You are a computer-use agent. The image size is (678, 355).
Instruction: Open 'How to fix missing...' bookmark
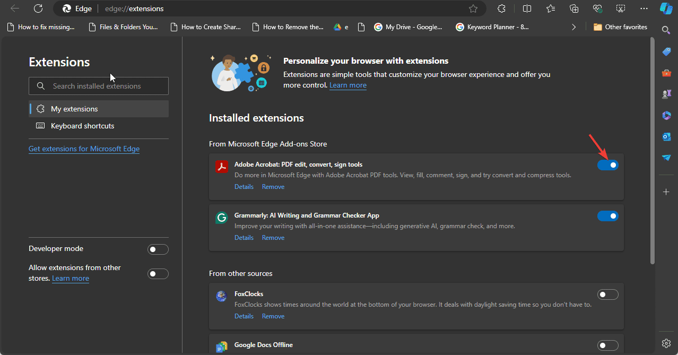point(41,27)
